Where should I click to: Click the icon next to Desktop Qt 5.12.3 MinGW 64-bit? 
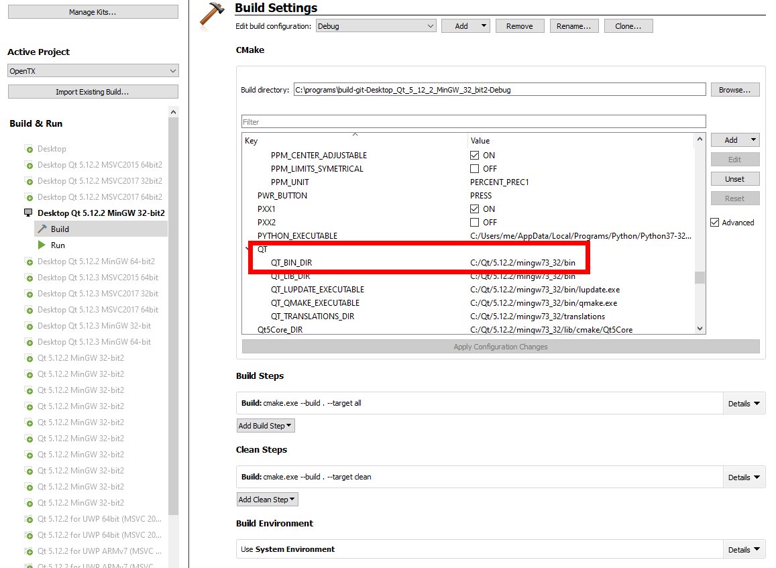coord(28,342)
